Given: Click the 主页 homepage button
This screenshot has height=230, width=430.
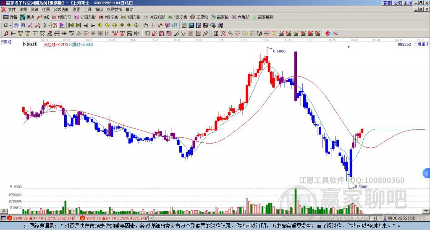Looking at the screenshot, I should (407, 3).
